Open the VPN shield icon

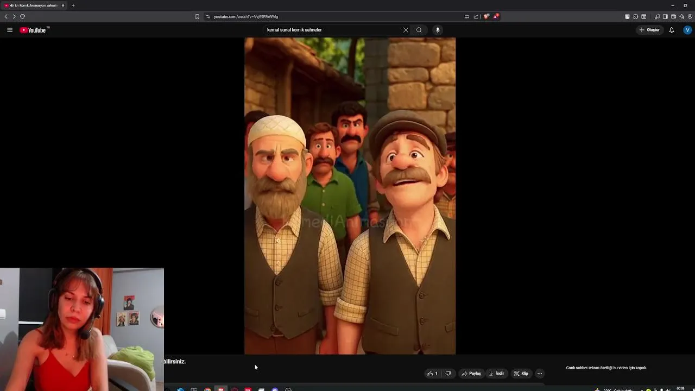tap(690, 16)
